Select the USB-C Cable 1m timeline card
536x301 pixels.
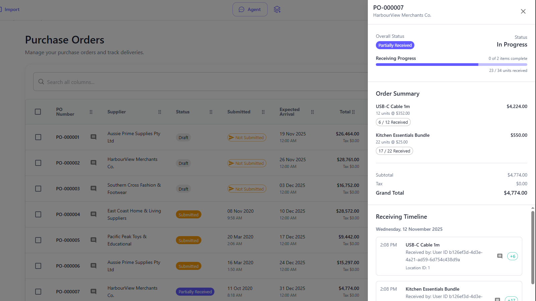click(449, 256)
